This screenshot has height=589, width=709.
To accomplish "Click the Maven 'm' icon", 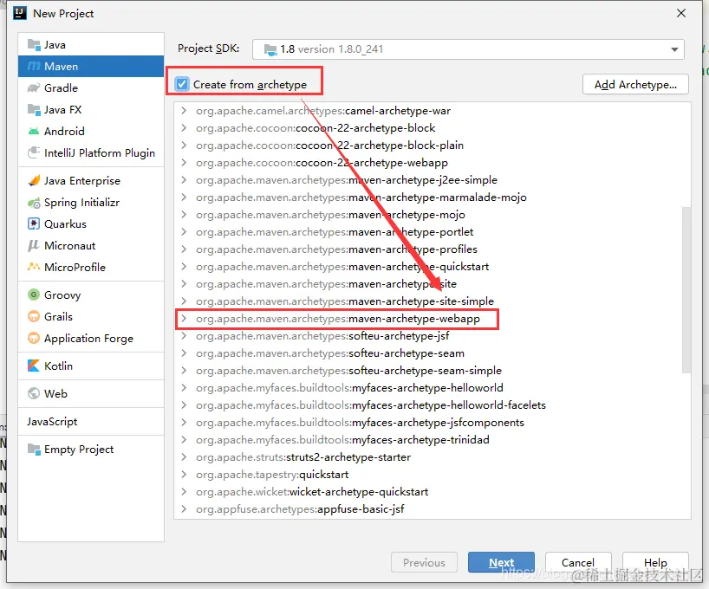I will point(34,67).
